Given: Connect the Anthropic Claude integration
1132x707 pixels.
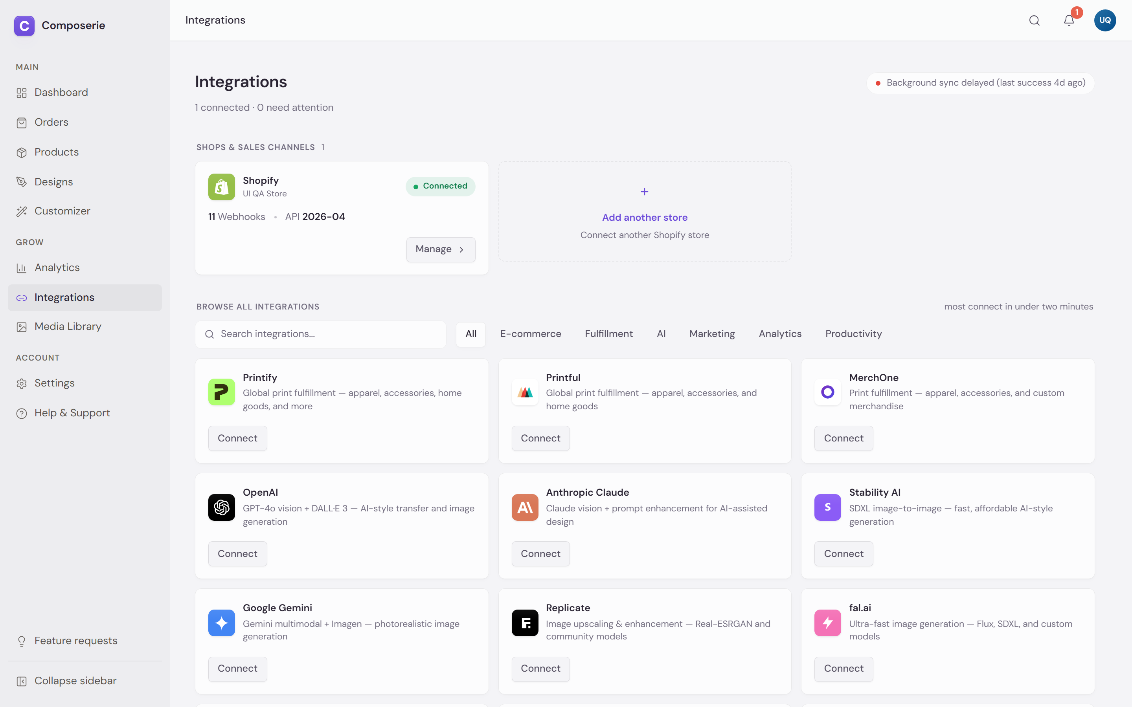Looking at the screenshot, I should [x=541, y=554].
